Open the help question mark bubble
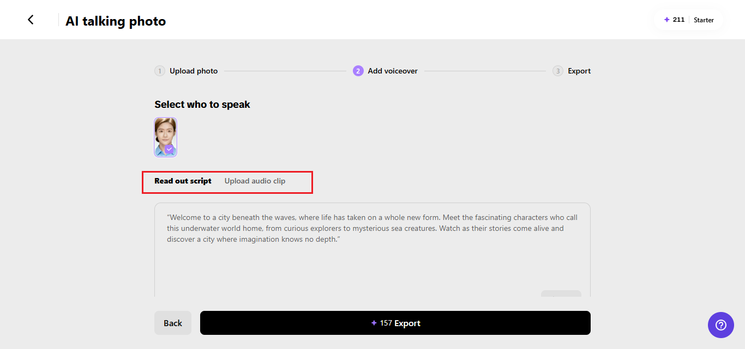Screen dimensions: 745x349 [721, 325]
